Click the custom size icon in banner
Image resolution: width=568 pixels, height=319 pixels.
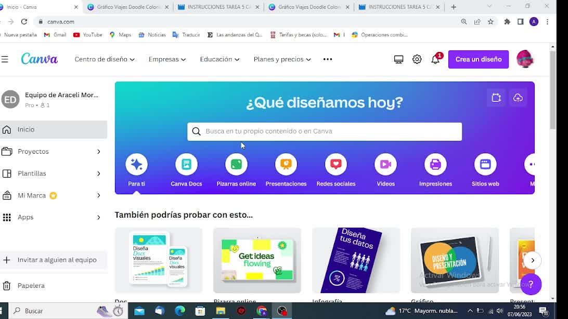coord(496,98)
